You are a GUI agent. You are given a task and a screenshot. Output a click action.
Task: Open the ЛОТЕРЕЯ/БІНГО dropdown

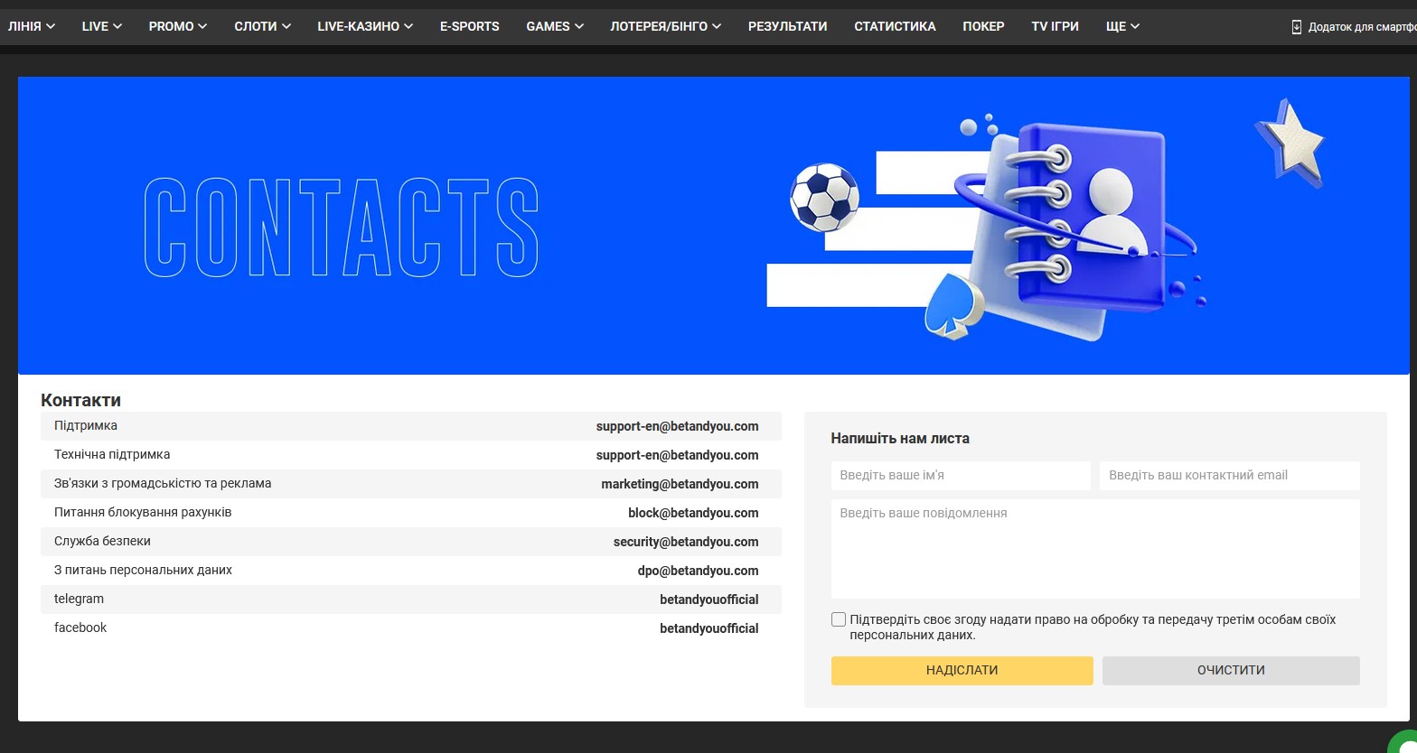[x=666, y=26]
